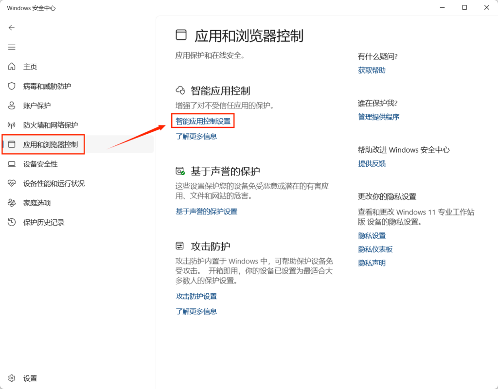Screen dimensions: 498x389
Task: Close the Windows 安全中心 window
Action: (x=486, y=8)
